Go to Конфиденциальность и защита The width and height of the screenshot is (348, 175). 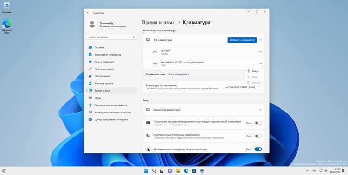tap(112, 112)
